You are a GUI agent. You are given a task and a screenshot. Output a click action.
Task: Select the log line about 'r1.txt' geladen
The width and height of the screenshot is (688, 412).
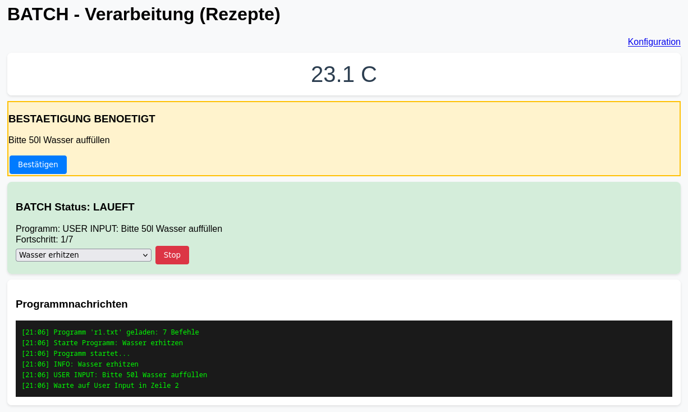(x=110, y=332)
